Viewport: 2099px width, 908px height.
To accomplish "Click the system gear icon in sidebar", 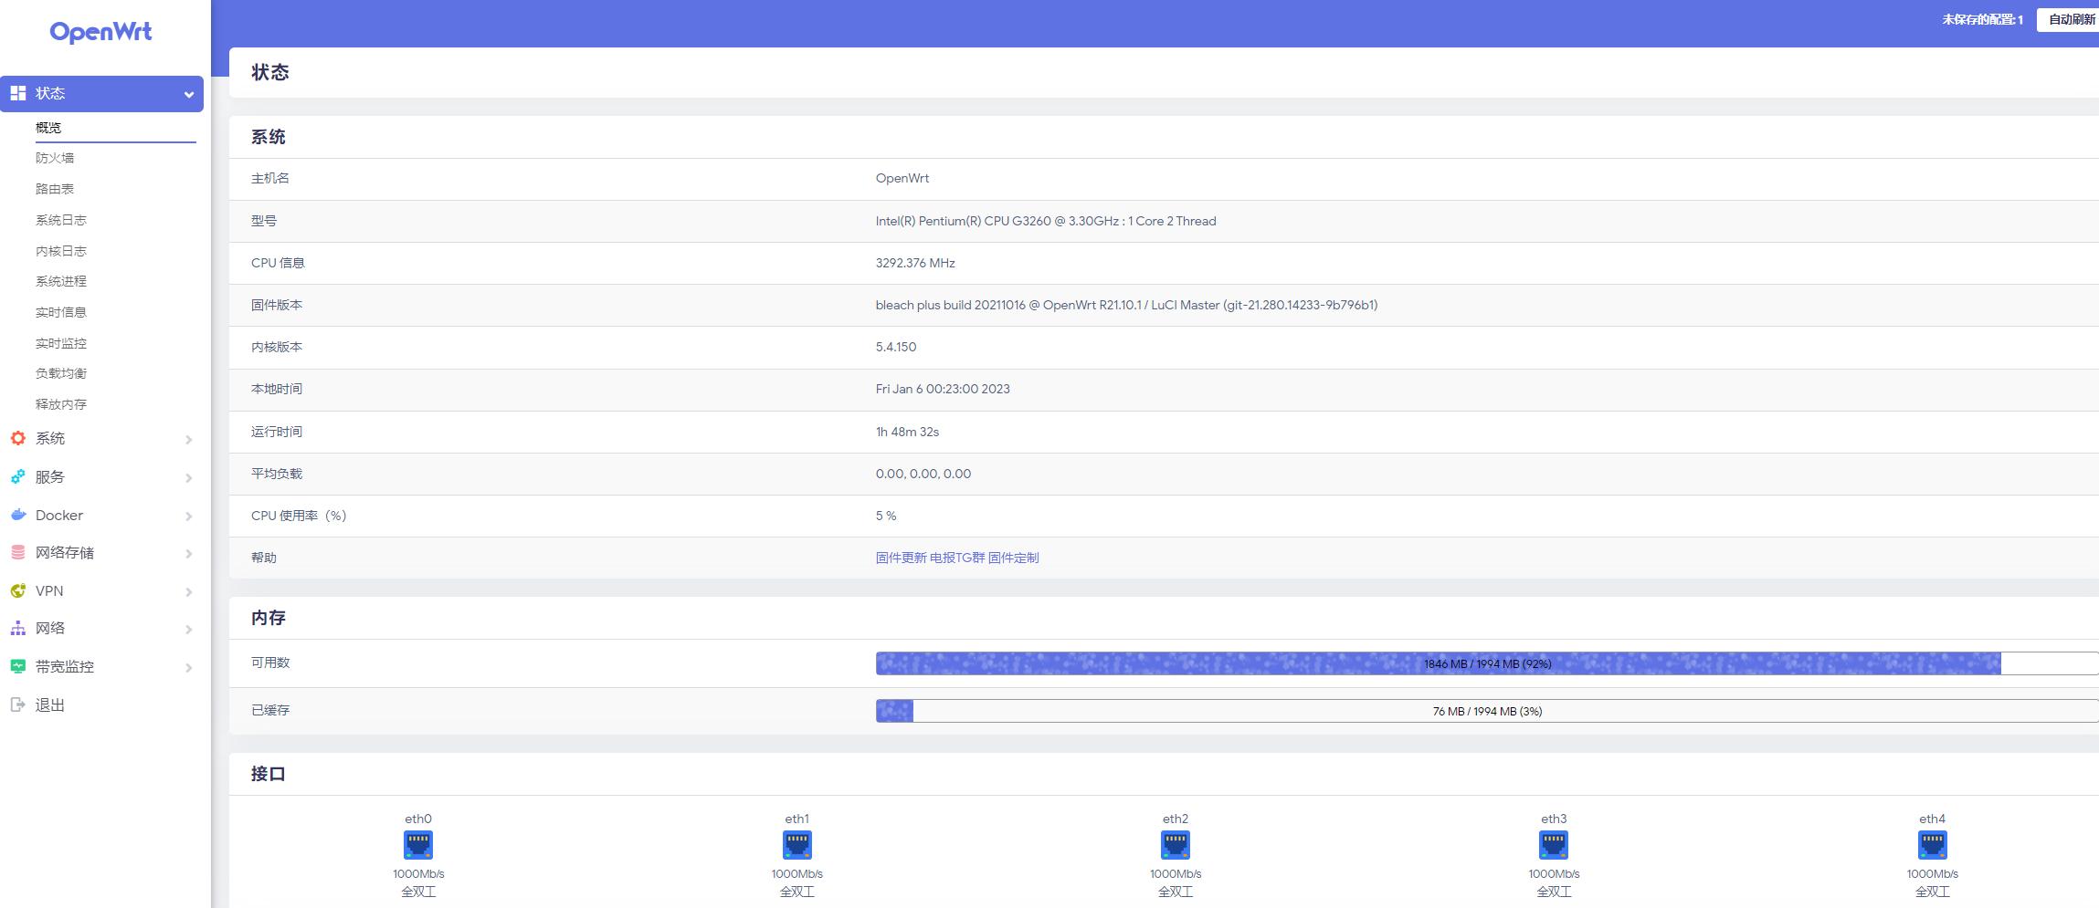I will (18, 438).
